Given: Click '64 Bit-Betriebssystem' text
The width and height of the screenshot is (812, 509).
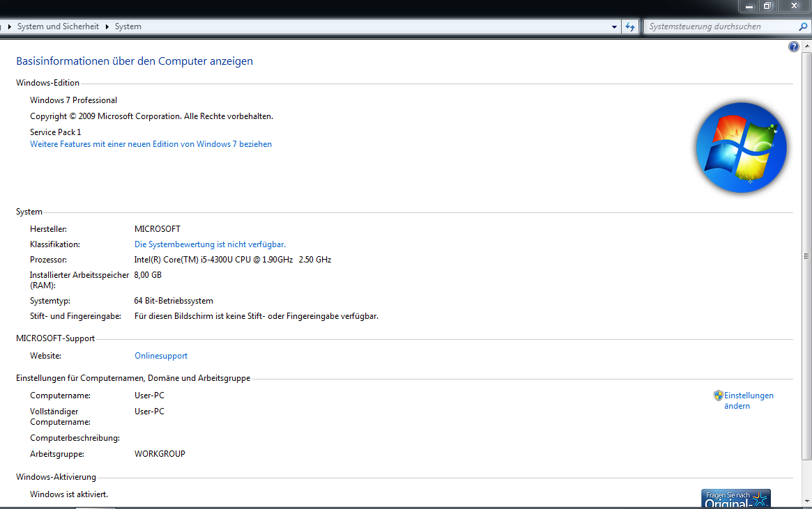Looking at the screenshot, I should pyautogui.click(x=174, y=301).
